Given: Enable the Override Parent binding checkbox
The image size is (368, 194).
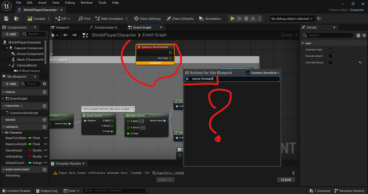Looking at the screenshot, I should [330, 62].
